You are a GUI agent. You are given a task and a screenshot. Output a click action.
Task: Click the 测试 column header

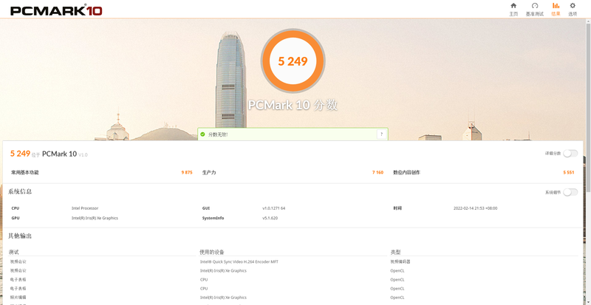point(13,252)
